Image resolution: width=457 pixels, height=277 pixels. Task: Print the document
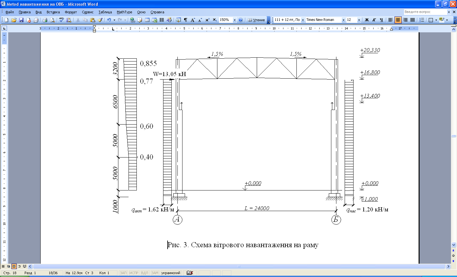(45, 20)
